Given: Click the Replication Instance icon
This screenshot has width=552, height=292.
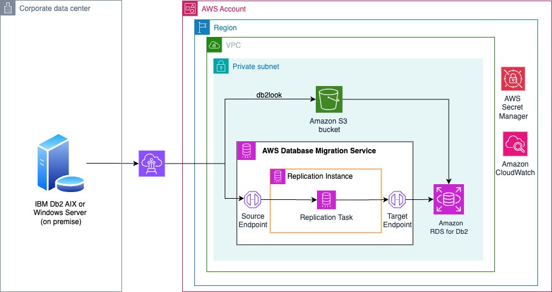Looking at the screenshot, I should coord(278,176).
